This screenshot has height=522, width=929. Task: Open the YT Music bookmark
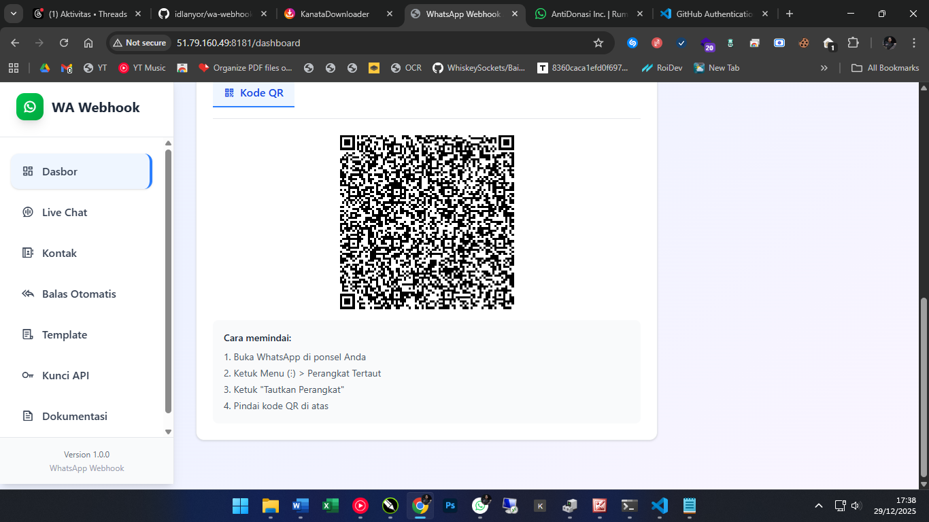[142, 68]
